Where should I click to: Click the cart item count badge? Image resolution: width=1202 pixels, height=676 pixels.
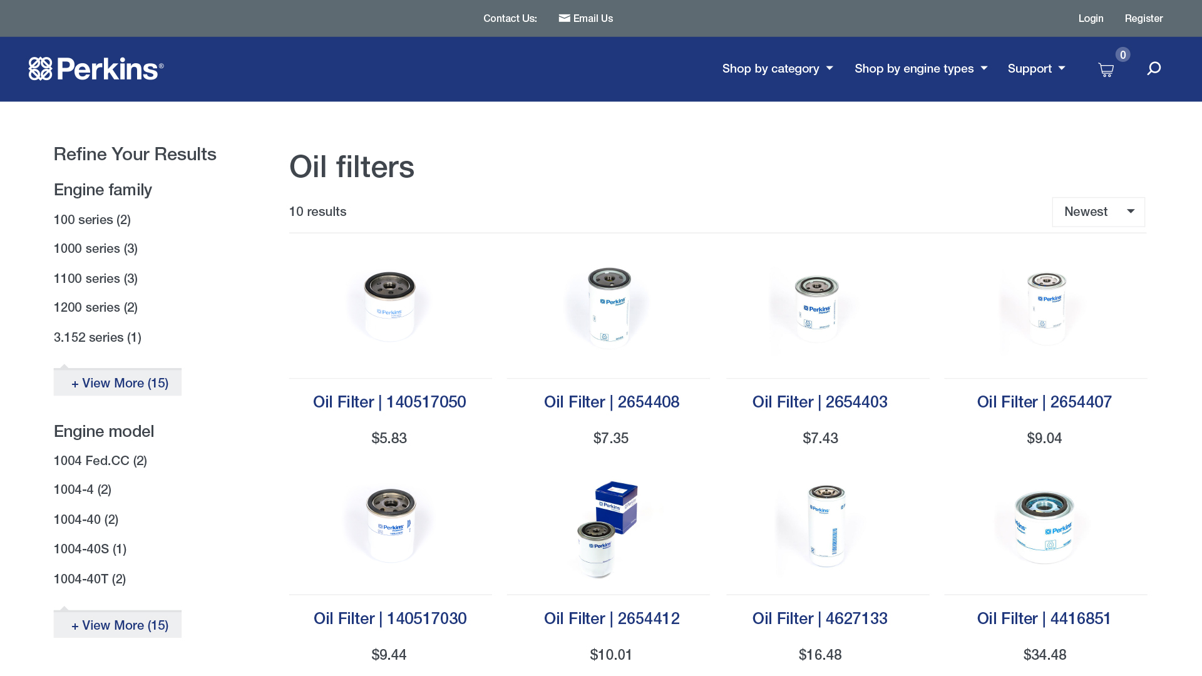pyautogui.click(x=1122, y=55)
